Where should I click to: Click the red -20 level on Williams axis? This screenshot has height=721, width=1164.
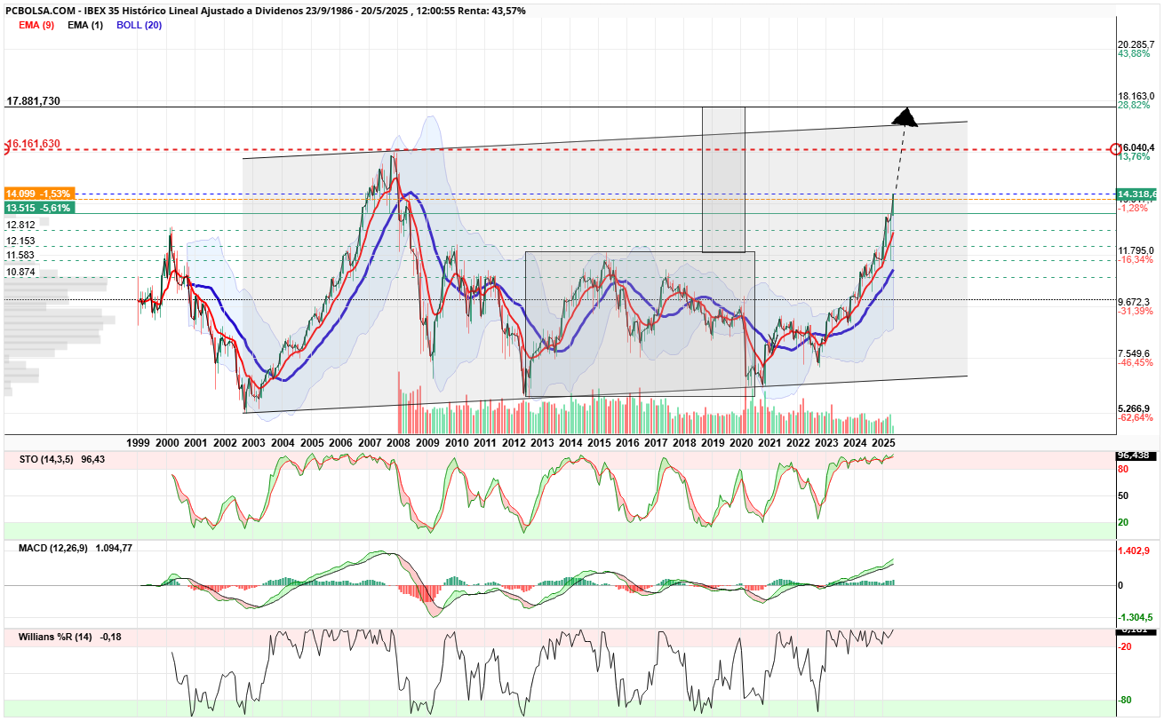pyautogui.click(x=1125, y=646)
